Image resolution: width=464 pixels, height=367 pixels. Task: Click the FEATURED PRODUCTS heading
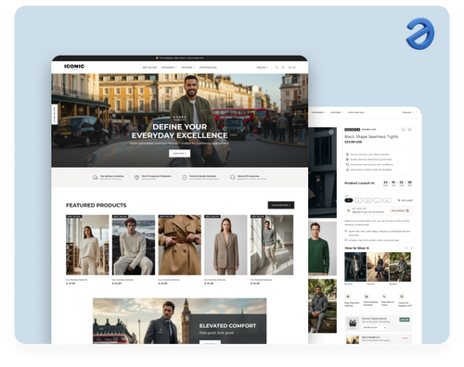point(97,205)
